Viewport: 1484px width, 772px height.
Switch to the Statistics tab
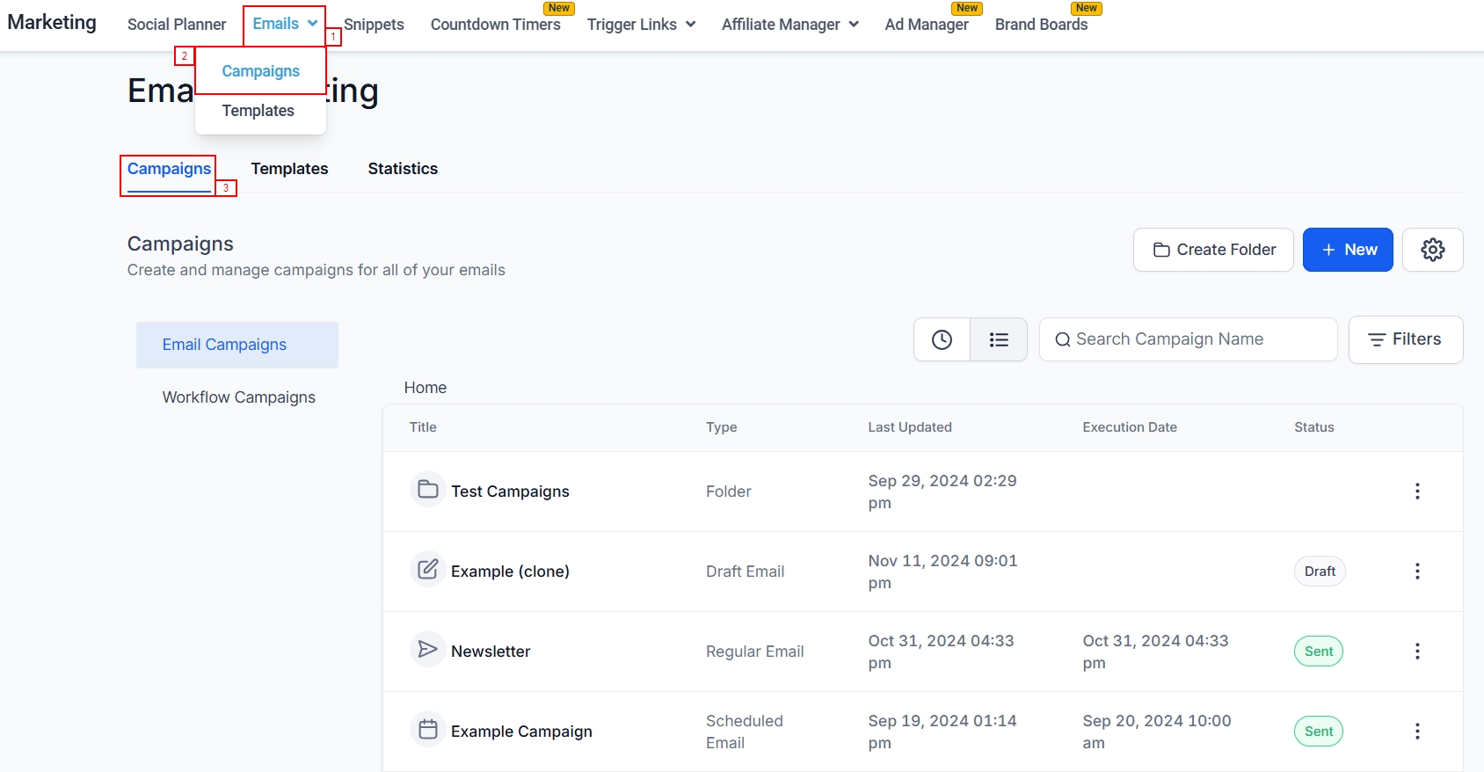tap(403, 169)
